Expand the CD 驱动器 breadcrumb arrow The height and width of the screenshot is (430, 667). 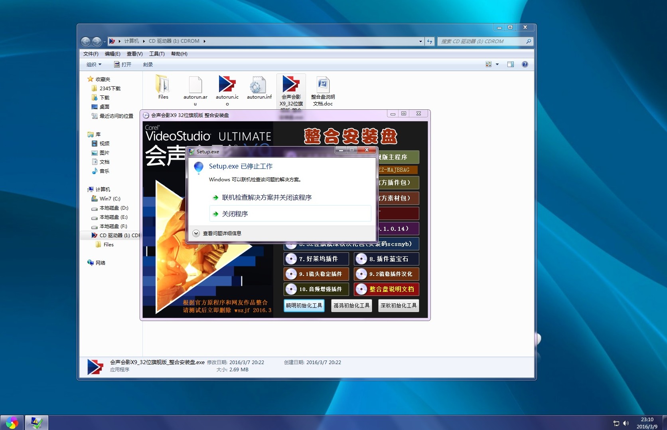tap(204, 41)
